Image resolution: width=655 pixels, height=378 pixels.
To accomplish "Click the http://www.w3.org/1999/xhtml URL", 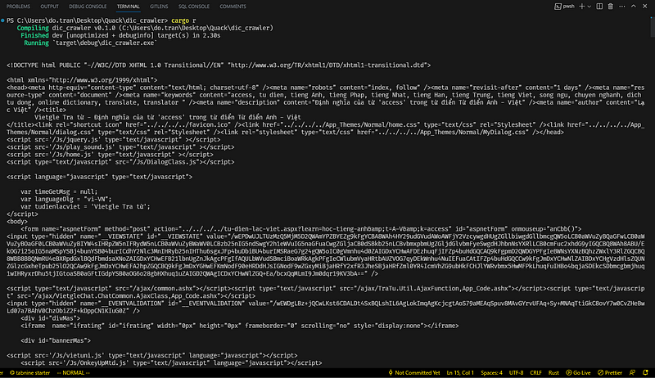I will (102, 80).
